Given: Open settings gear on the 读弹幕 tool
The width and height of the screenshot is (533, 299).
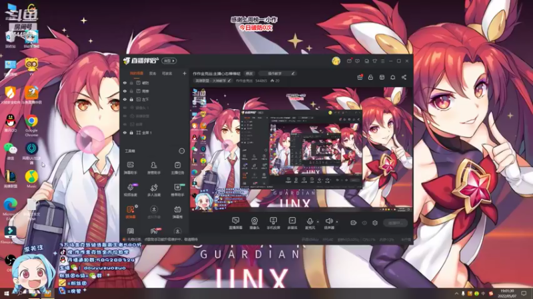Looking at the screenshot, I should 137,206.
